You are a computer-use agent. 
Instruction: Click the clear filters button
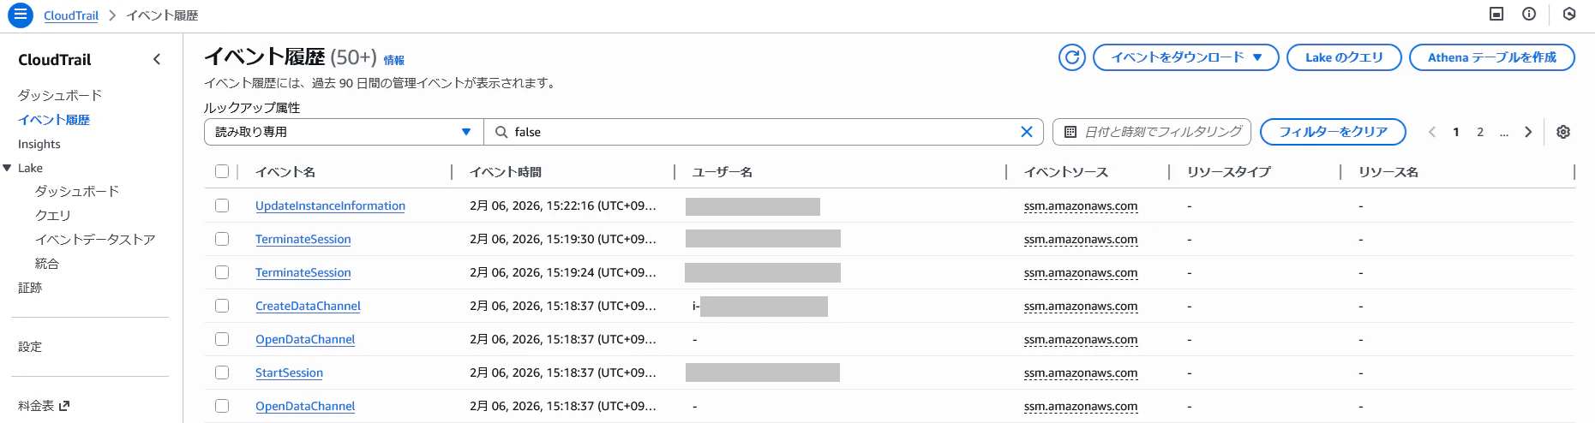(1333, 132)
